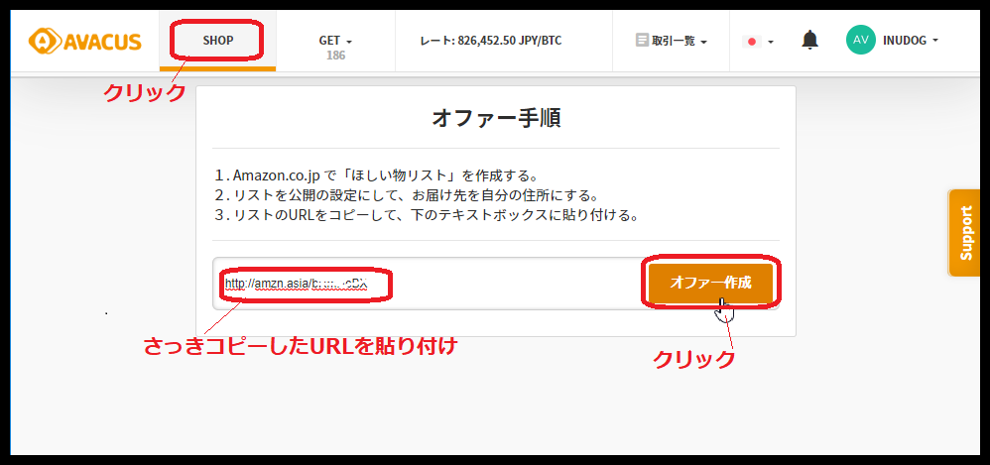
Task: Click the caret next to INUDOG
Action: [935, 41]
